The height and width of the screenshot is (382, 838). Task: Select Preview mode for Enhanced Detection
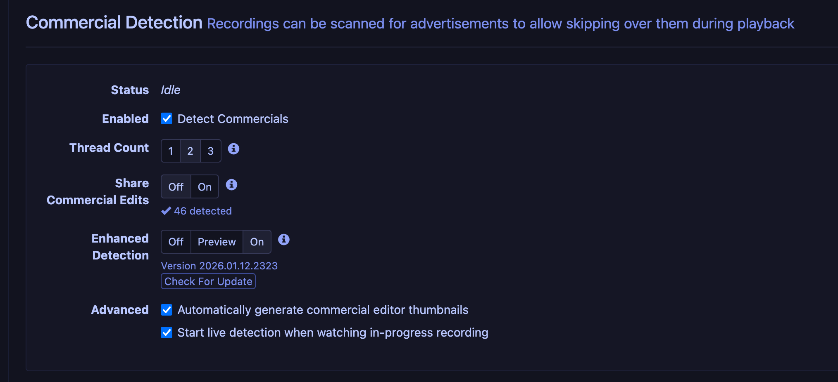pyautogui.click(x=217, y=242)
